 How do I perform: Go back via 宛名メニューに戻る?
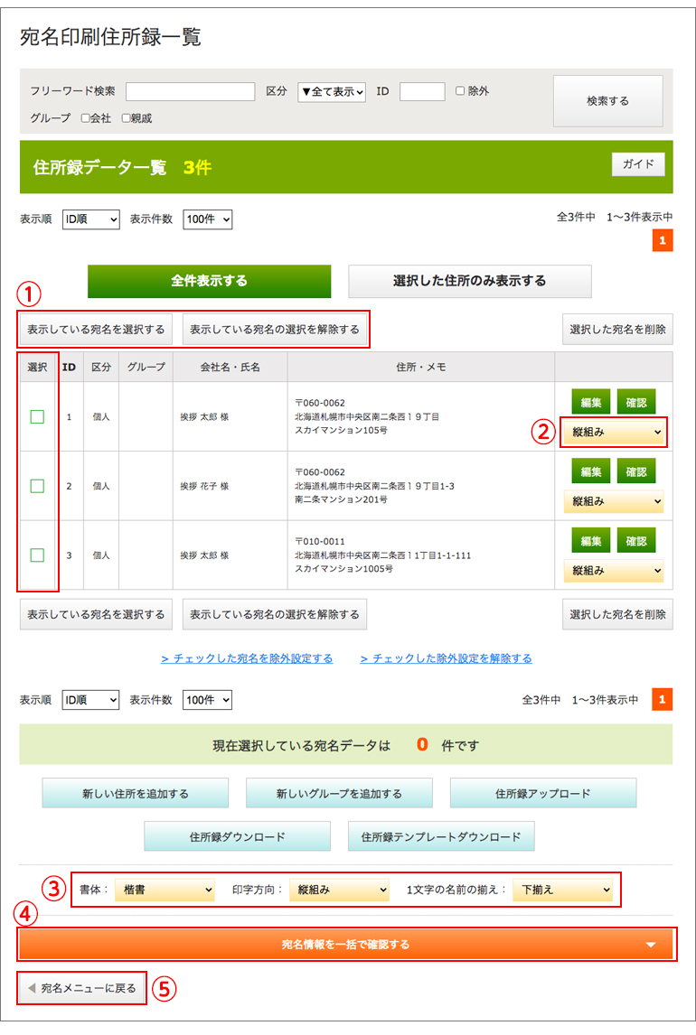[x=81, y=988]
